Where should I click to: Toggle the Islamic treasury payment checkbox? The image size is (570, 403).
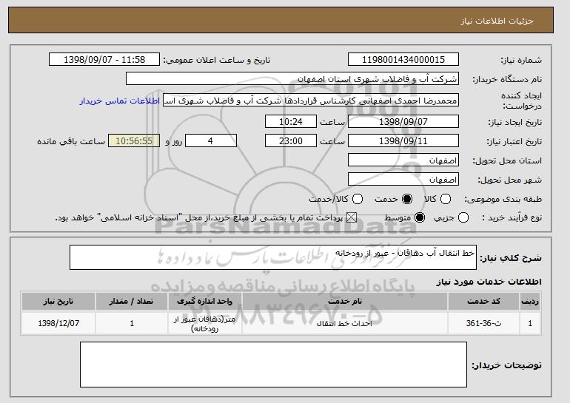click(x=351, y=218)
